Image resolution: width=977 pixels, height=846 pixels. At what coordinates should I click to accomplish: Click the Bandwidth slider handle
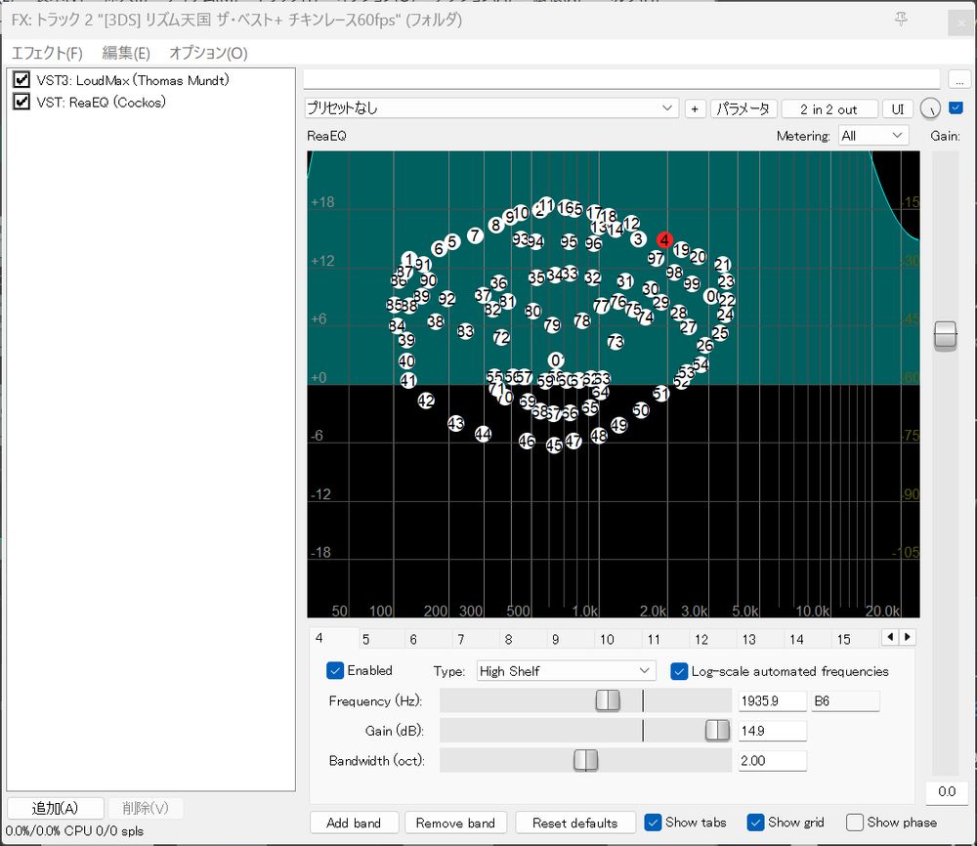[x=585, y=760]
